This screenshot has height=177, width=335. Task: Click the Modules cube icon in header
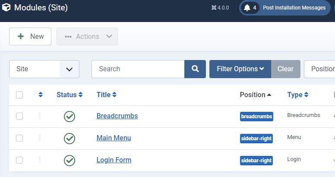tap(6, 7)
